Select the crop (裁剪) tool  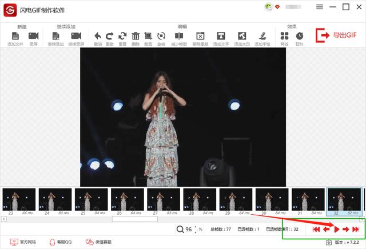click(148, 37)
